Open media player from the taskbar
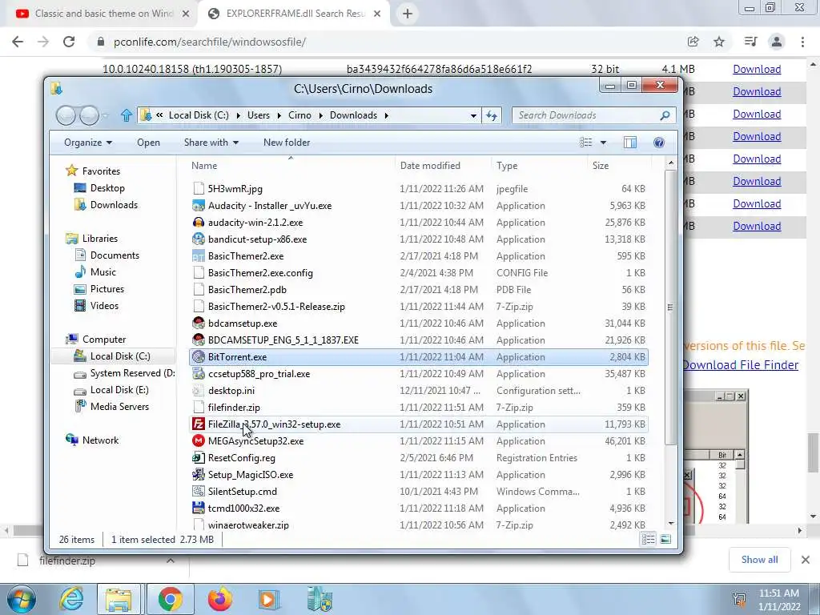 (269, 599)
